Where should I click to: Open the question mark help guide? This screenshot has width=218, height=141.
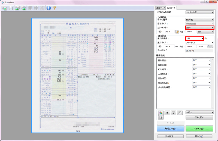tap(55, 8)
